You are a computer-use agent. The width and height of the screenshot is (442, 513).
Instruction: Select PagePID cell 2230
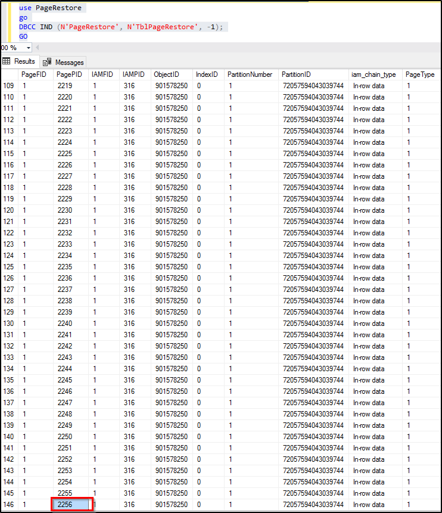click(x=71, y=210)
